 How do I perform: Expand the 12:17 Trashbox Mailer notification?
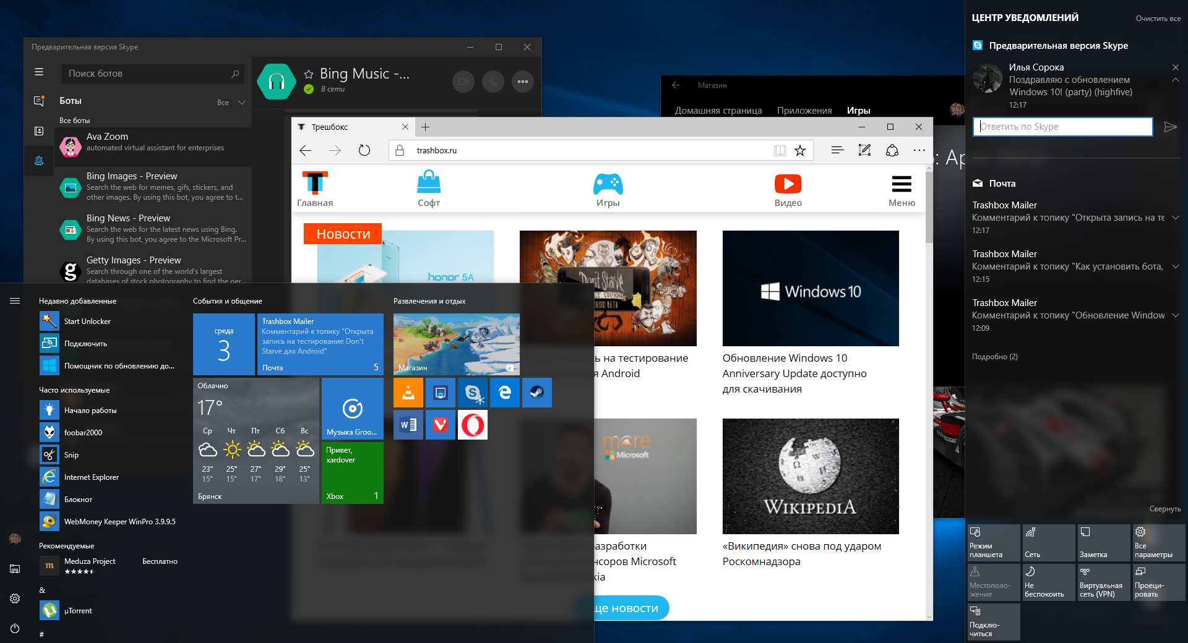pos(1176,218)
